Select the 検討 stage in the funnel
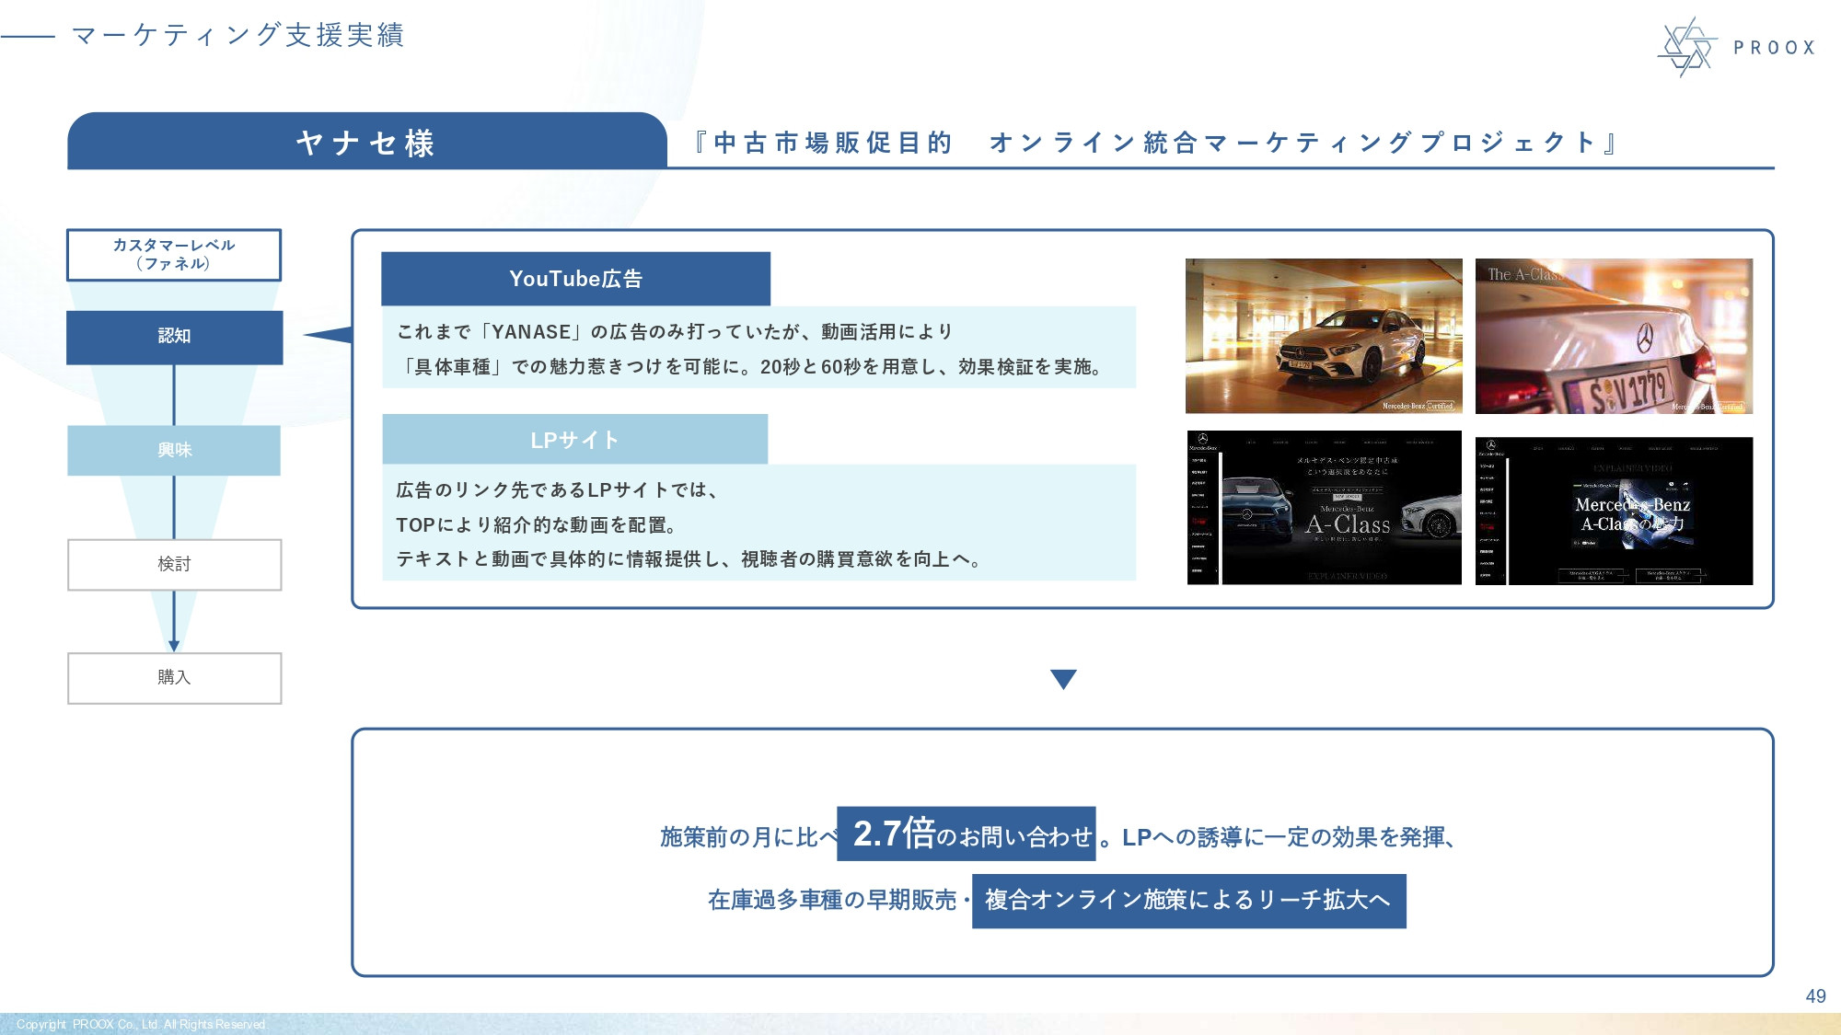 (x=174, y=564)
